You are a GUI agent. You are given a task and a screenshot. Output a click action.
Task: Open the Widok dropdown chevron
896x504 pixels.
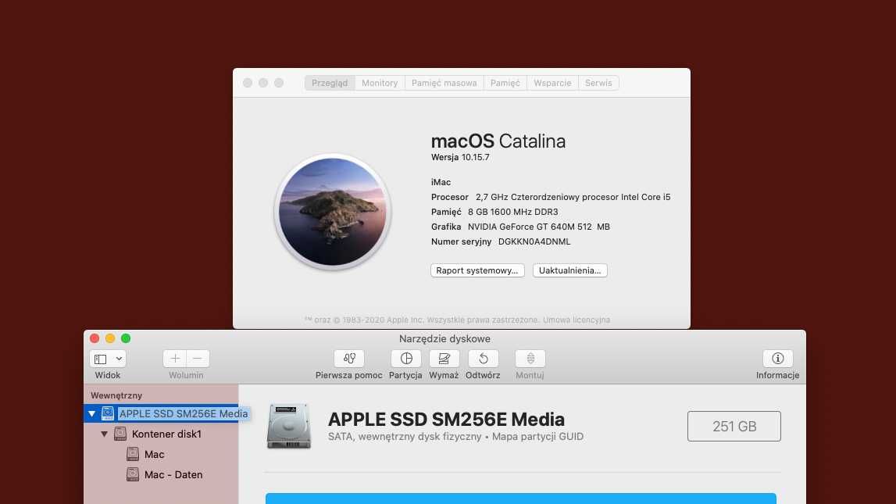coord(119,359)
